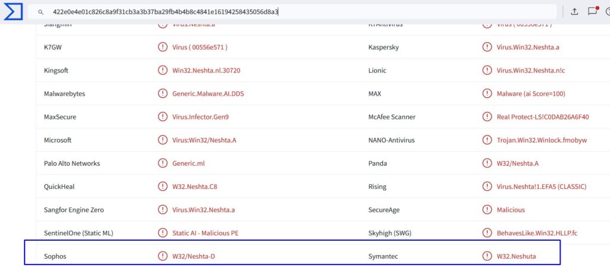Image resolution: width=610 pixels, height=267 pixels.
Task: Select the K7GW engine name
Action: coord(53,48)
